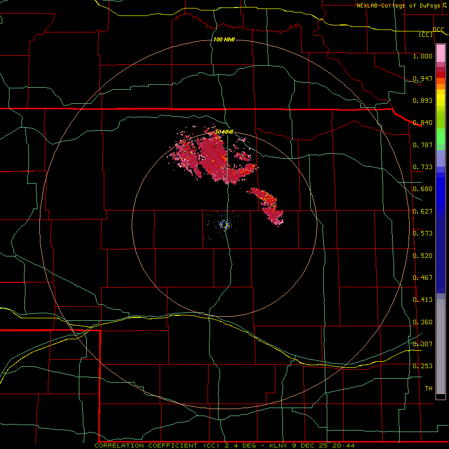Pick the light pink swatch atop color bar
This screenshot has width=449, height=449.
click(x=441, y=53)
